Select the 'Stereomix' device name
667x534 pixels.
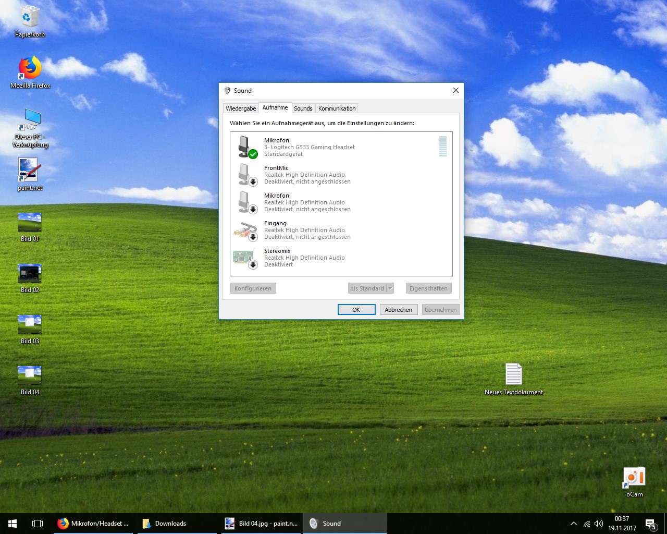coord(277,251)
